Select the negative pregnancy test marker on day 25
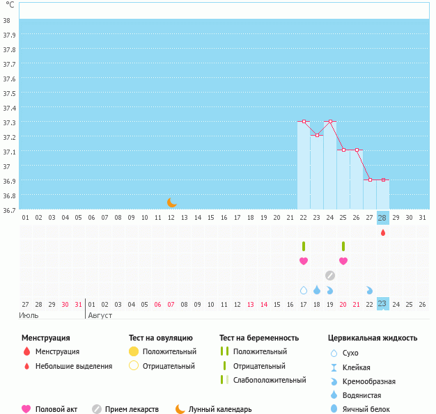This screenshot has width=436, height=414. [x=343, y=246]
